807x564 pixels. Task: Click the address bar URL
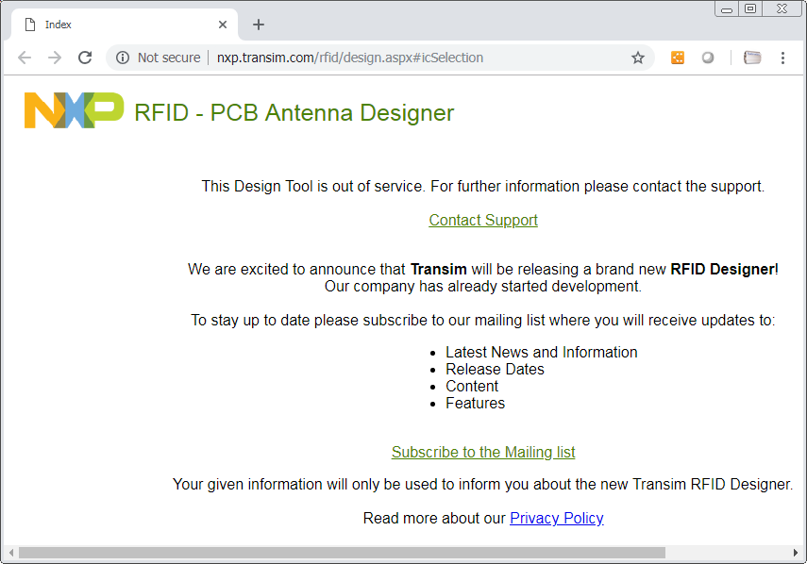click(350, 58)
